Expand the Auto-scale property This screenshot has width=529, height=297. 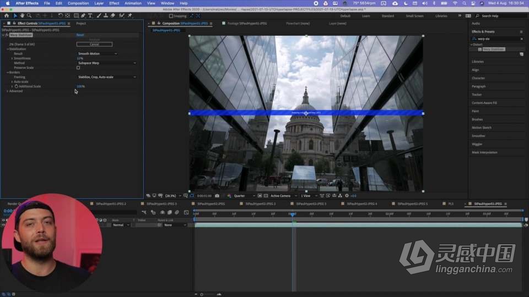pos(12,82)
